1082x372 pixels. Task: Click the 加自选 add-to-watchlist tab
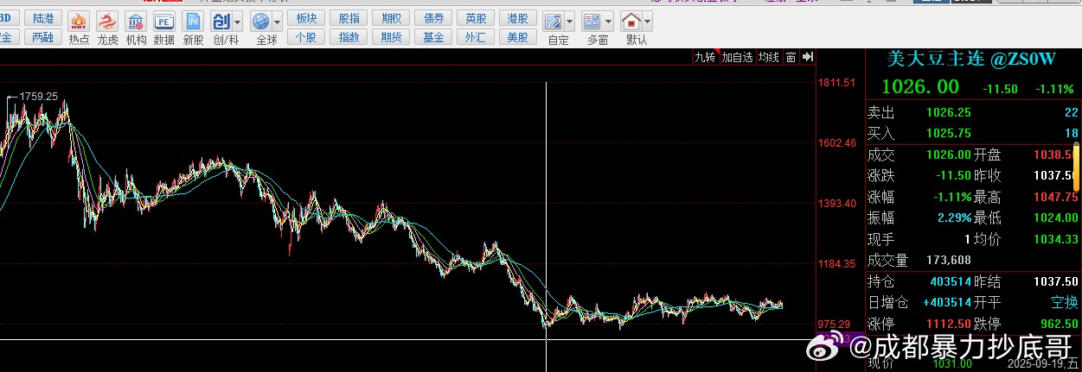[738, 57]
